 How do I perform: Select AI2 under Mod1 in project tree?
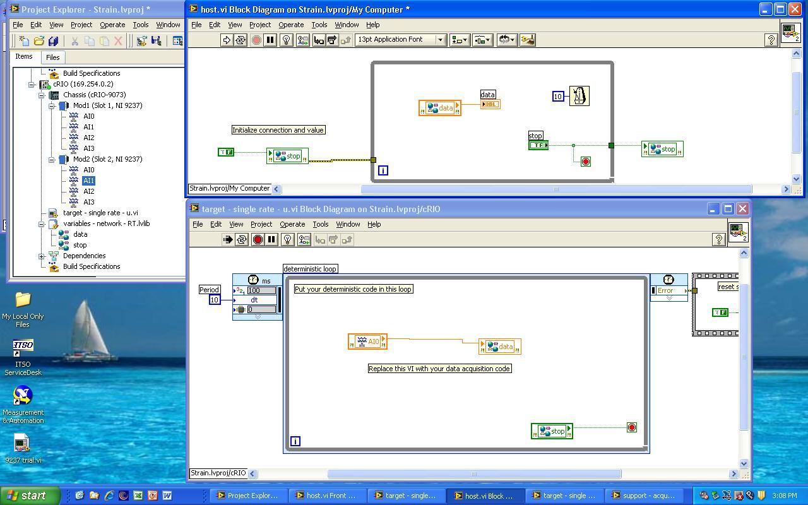[89, 138]
